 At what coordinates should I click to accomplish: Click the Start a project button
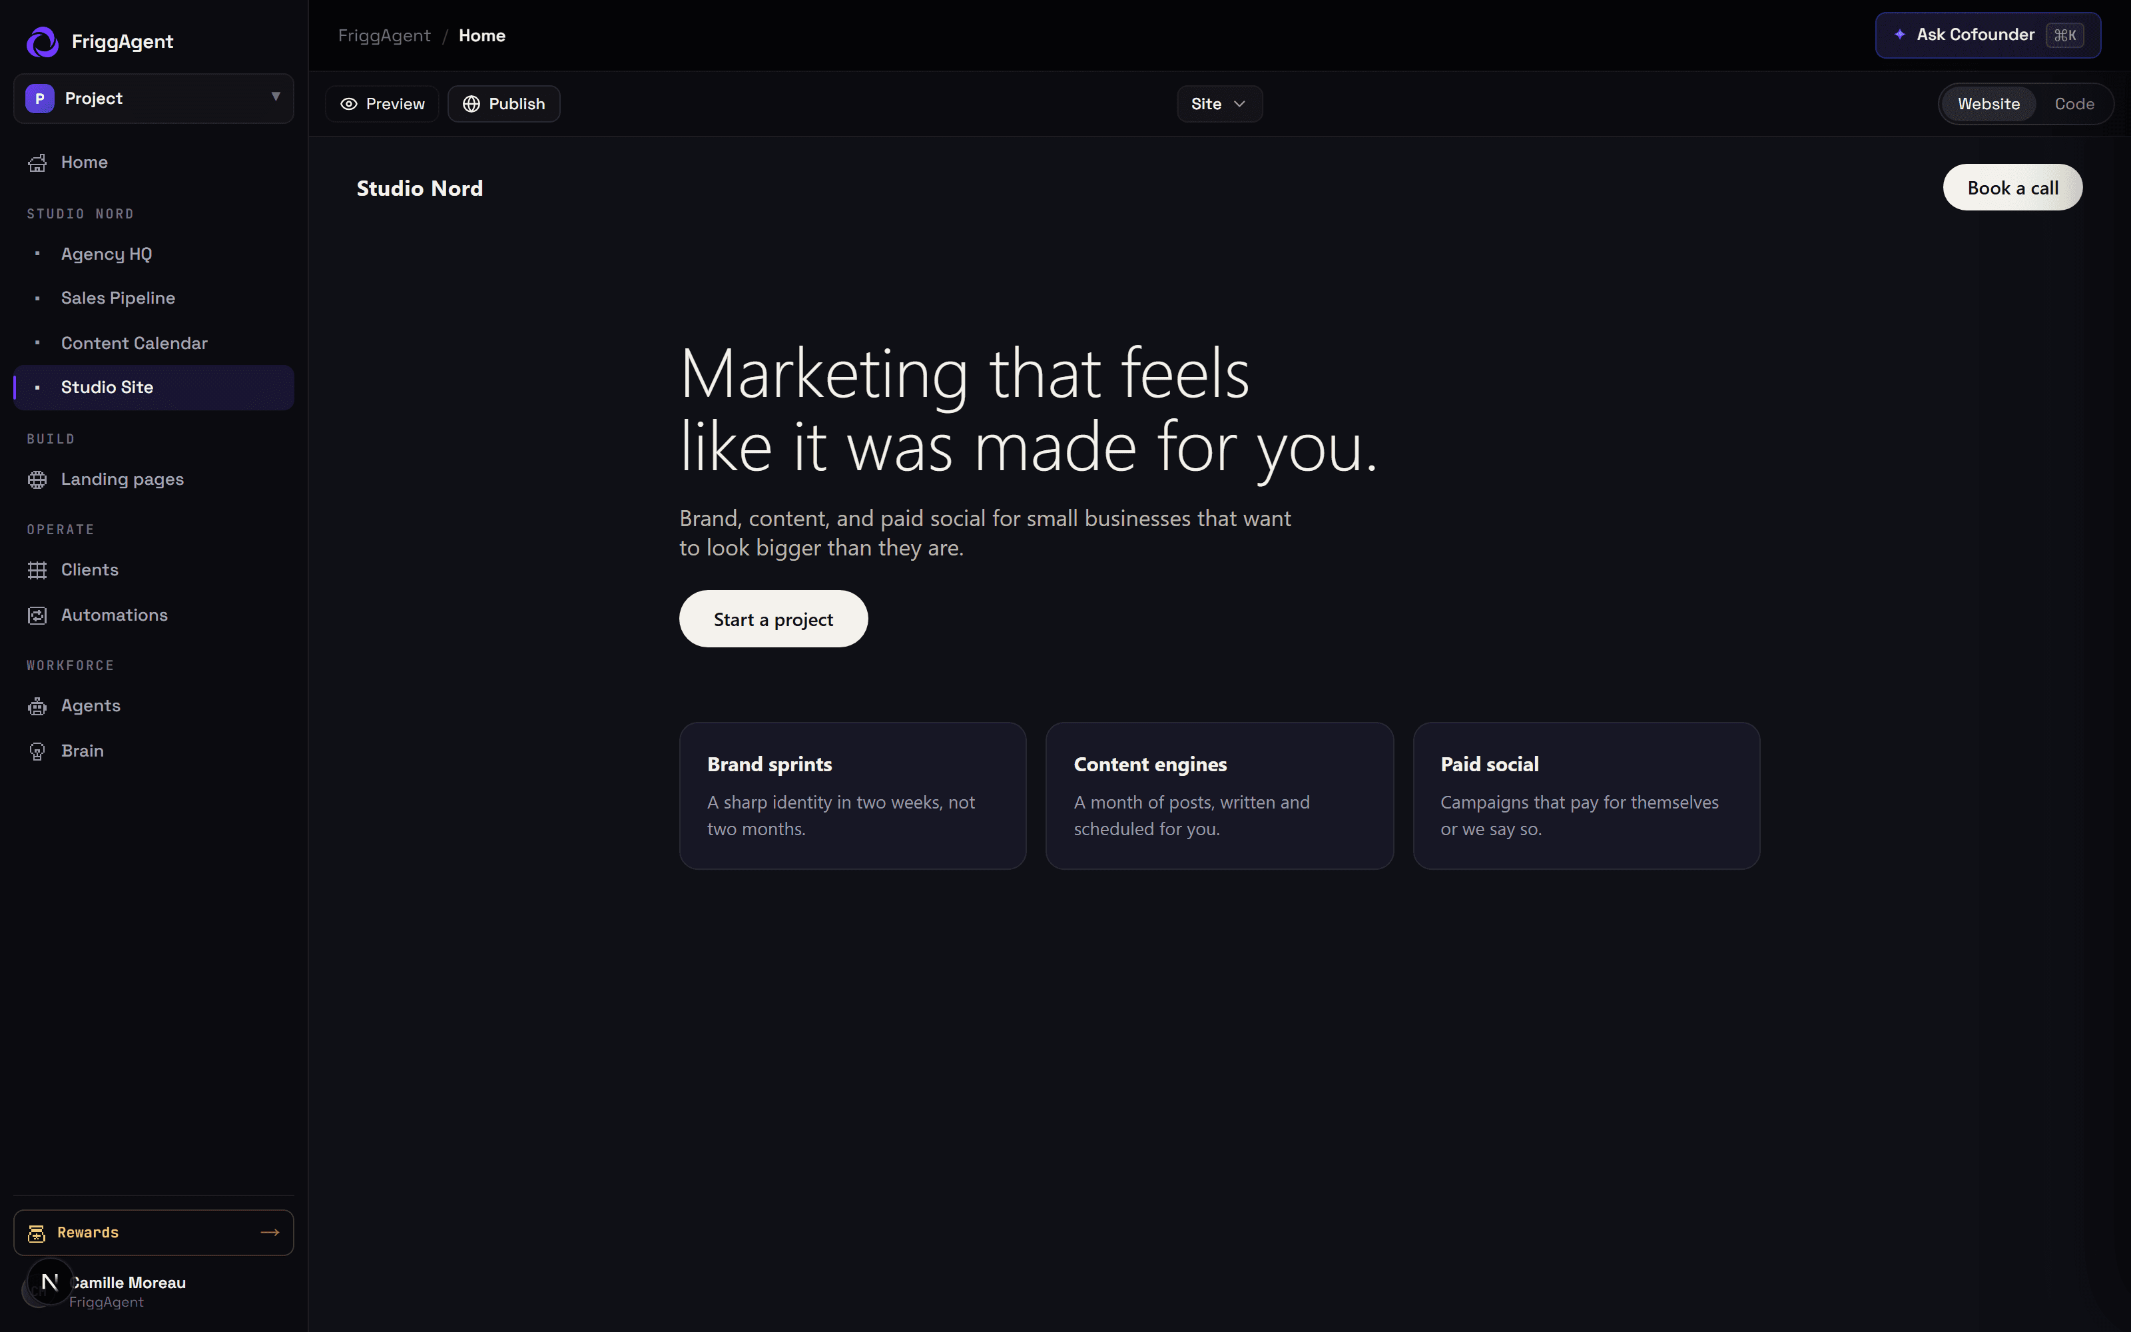(x=773, y=619)
